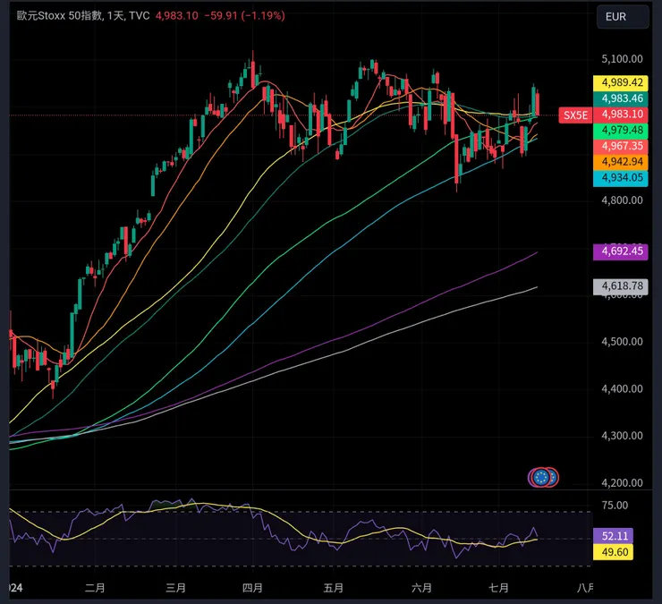Click the 四月 date axis label
The height and width of the screenshot is (604, 662).
[x=252, y=588]
